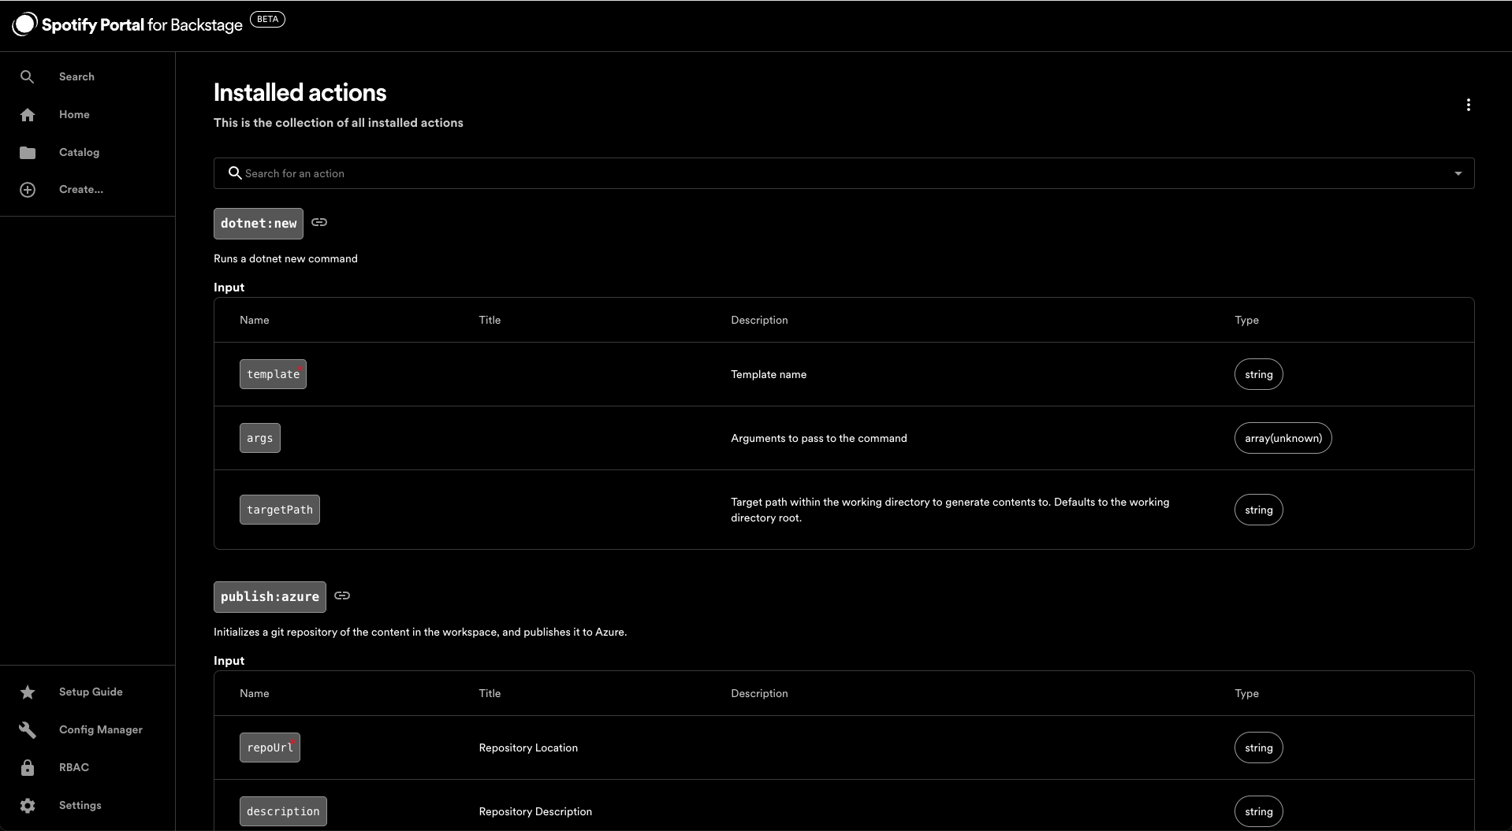Click the wrench icon beside Config Manager
Viewport: 1512px width, 831px height.
pyautogui.click(x=28, y=730)
